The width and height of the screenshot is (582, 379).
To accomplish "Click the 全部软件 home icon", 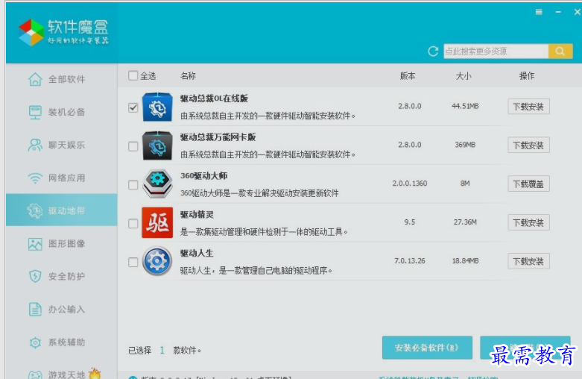I will 35,79.
